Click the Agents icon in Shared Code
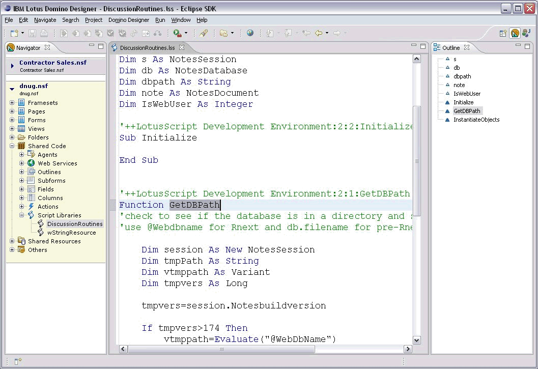This screenshot has height=369, width=538. pyautogui.click(x=31, y=154)
